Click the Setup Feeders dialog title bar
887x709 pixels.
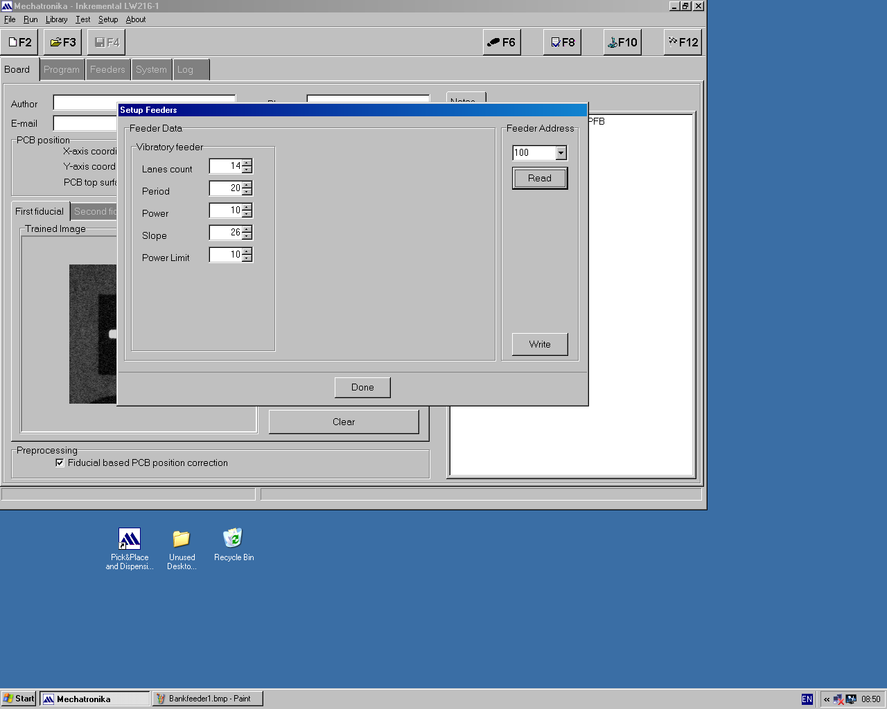(353, 110)
